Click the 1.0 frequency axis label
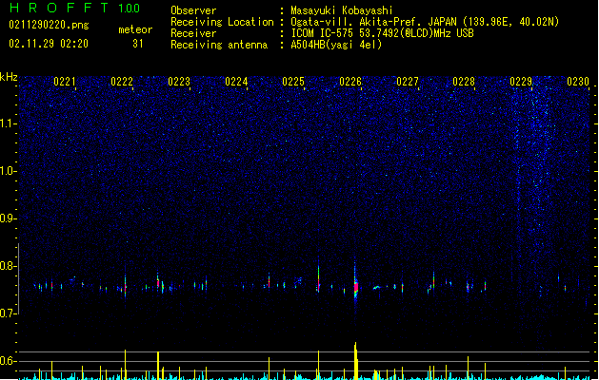Screen dimensions: 599x380 coord(9,171)
